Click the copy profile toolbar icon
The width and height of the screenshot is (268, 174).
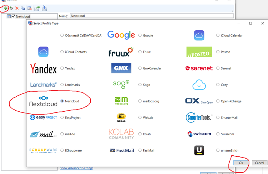click(23, 8)
